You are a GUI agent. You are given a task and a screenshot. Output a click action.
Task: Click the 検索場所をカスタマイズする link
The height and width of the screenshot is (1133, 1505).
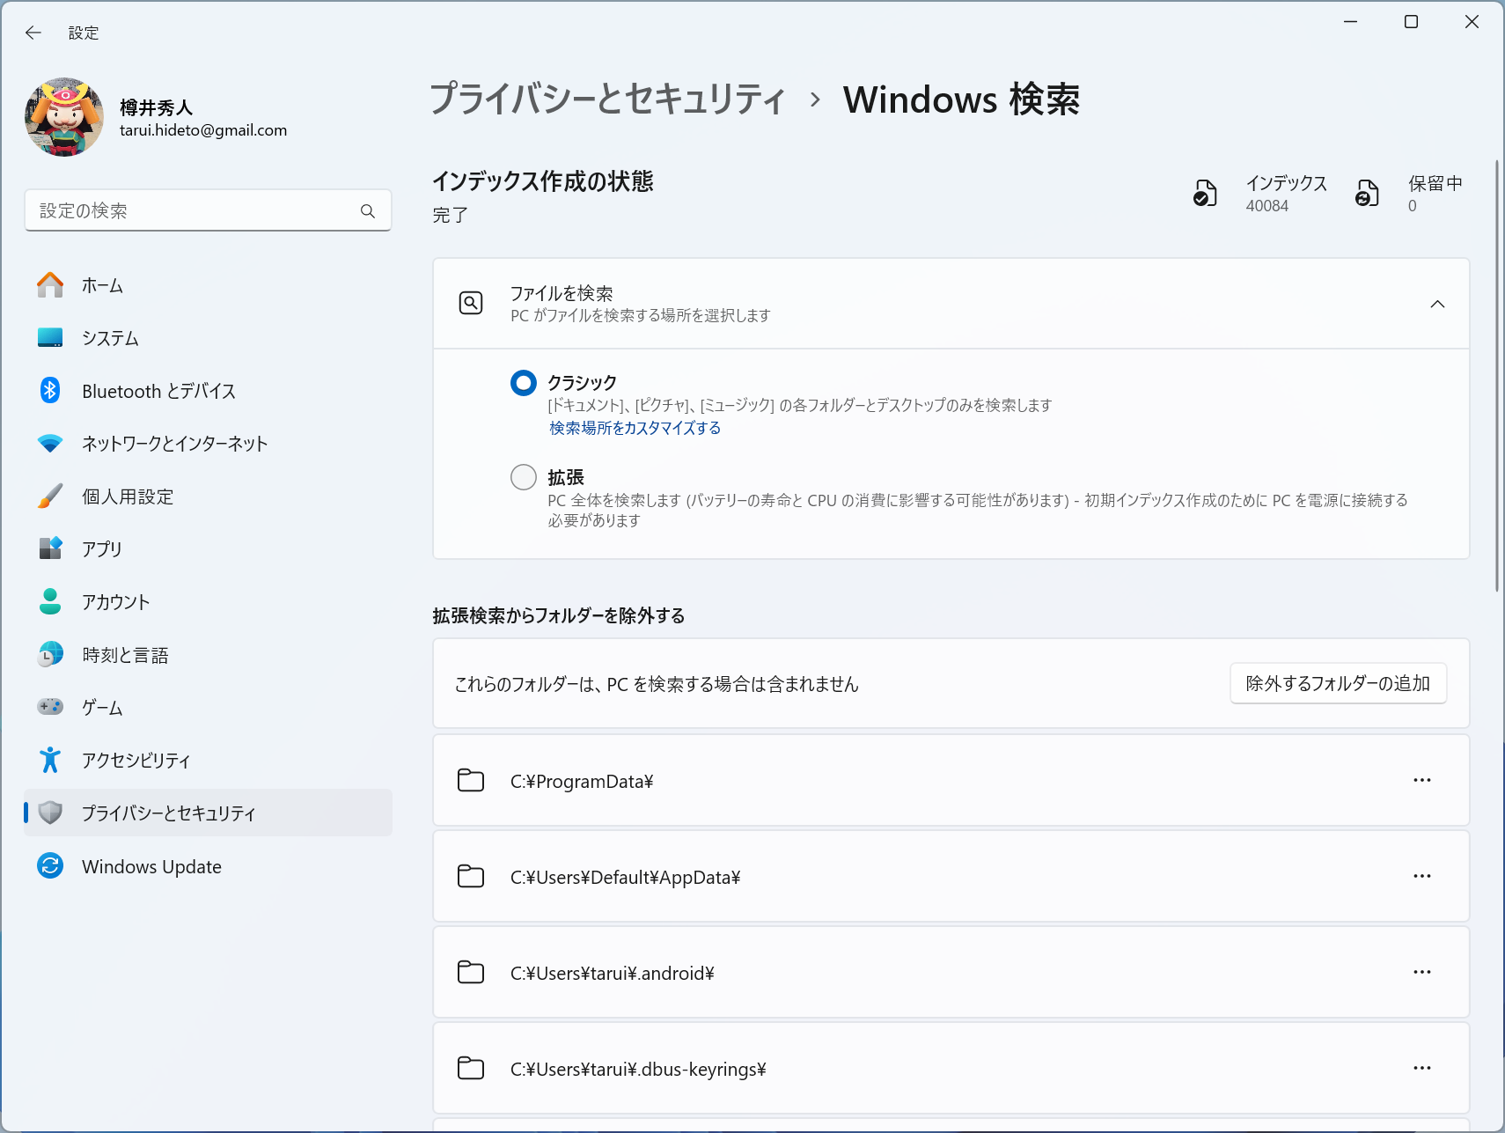click(633, 428)
